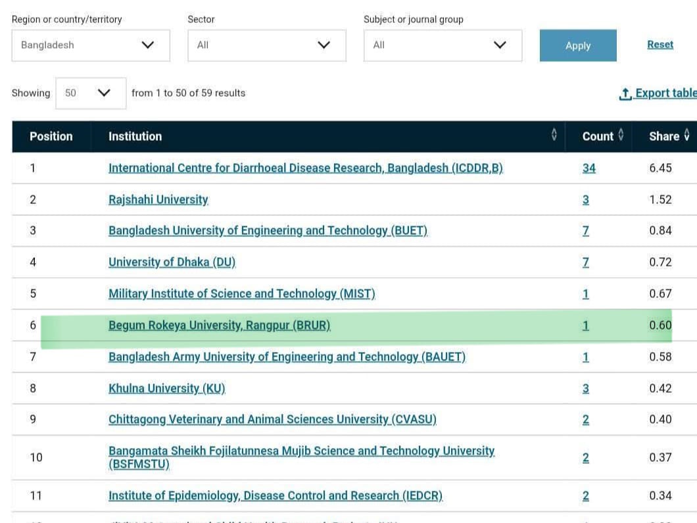Open the Chittagong Veterinary CVASU link
This screenshot has width=697, height=523.
coord(272,420)
